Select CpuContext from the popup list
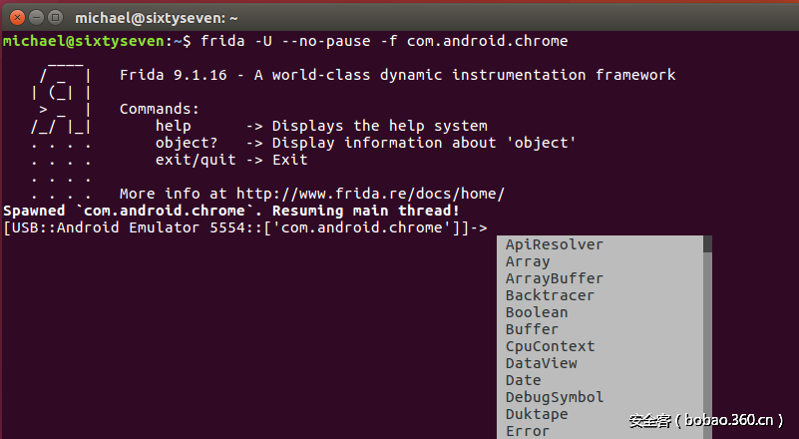Screen dimensions: 799x439 coord(550,346)
